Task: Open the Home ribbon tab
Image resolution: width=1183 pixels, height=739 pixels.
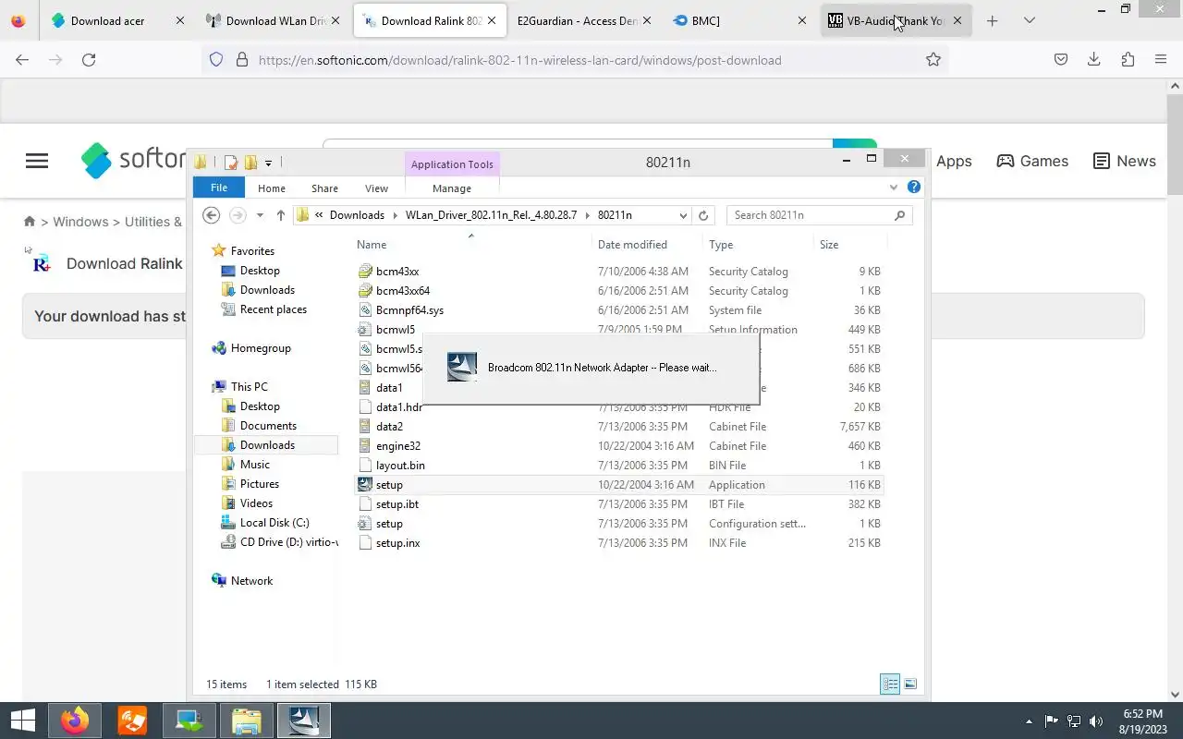Action: pos(272,188)
